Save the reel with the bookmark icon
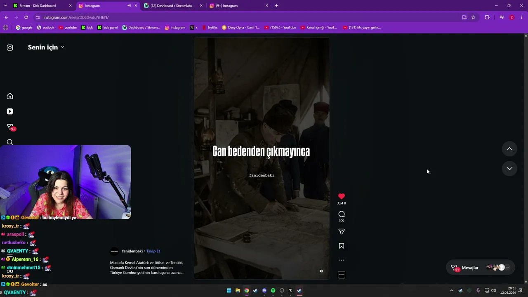 (x=342, y=246)
